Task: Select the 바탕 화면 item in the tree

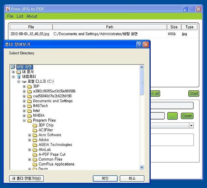Action: pyautogui.click(x=24, y=67)
